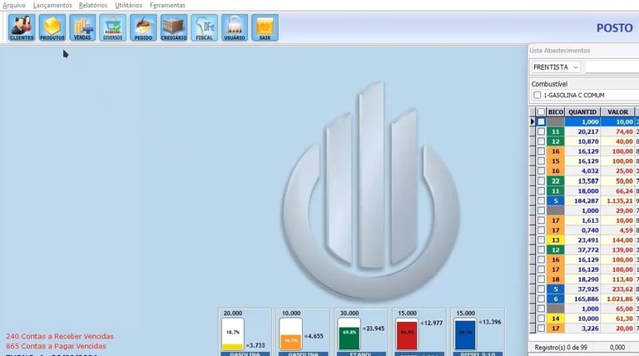Viewport: 639px width, 356px height.
Task: Select the value cell 74,40
Action: tap(618, 131)
